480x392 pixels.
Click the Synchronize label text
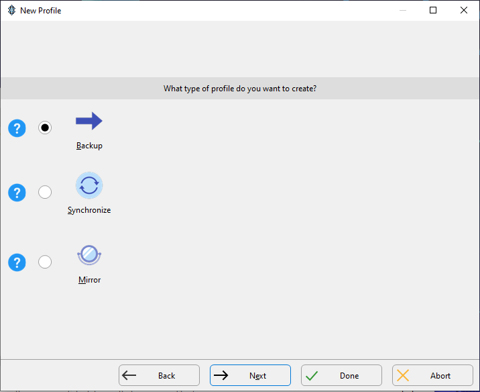coord(89,210)
